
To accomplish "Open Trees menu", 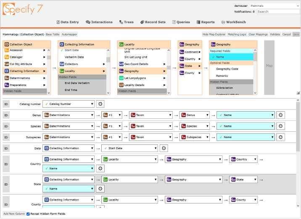I will pos(126,22).
